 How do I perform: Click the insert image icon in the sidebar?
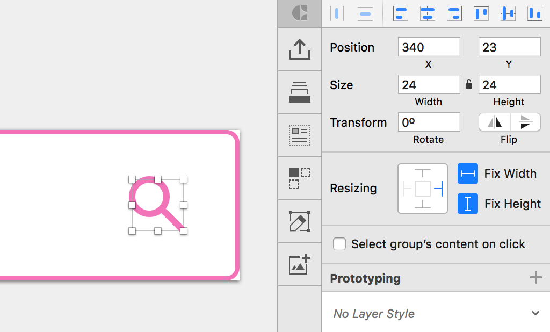click(x=300, y=264)
